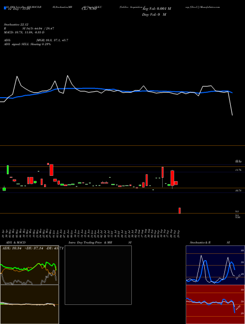Click the 'Stochastics & R' panel title
Viewport: 245px width, 324px height.
point(200,243)
